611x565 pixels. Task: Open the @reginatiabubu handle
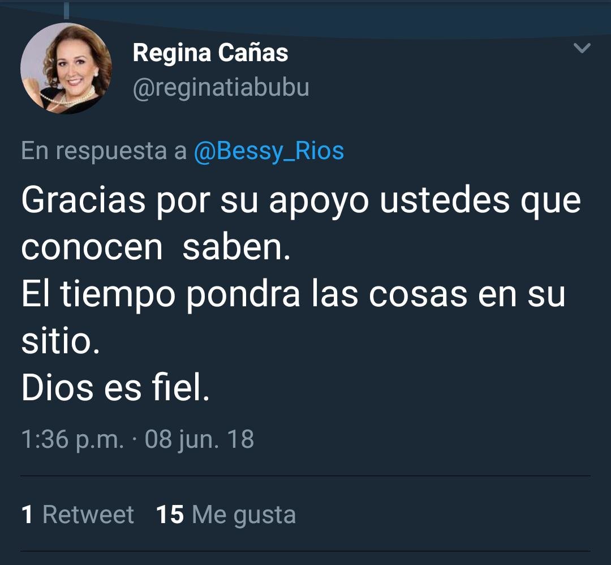click(221, 88)
